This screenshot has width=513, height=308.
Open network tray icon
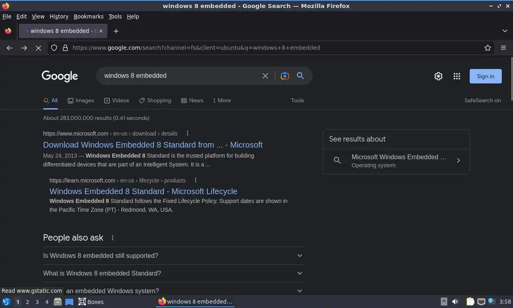coord(481,302)
